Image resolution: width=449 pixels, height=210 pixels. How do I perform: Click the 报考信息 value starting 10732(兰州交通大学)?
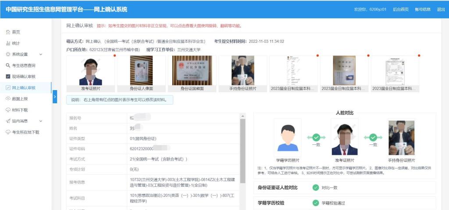(x=182, y=182)
